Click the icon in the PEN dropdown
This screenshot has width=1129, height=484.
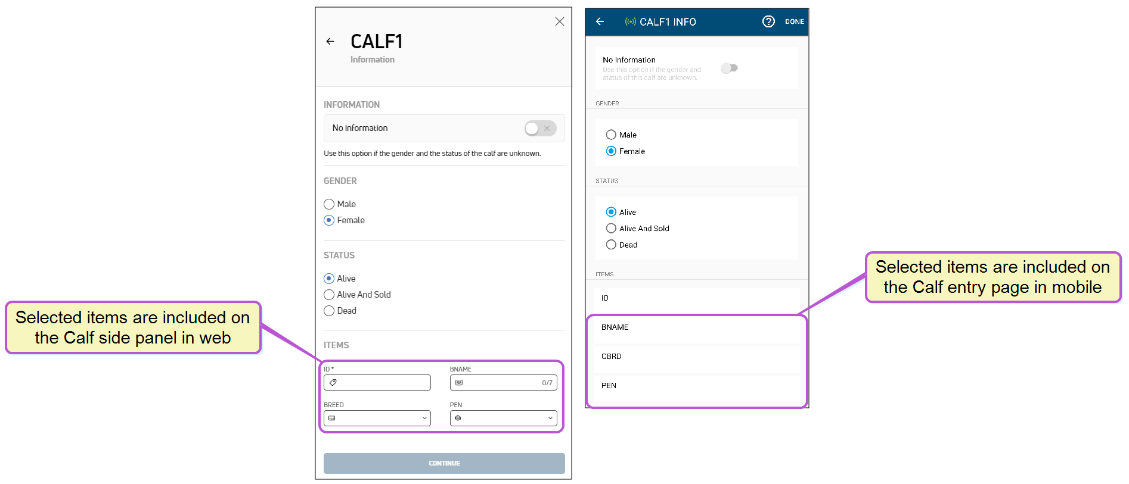tap(458, 418)
